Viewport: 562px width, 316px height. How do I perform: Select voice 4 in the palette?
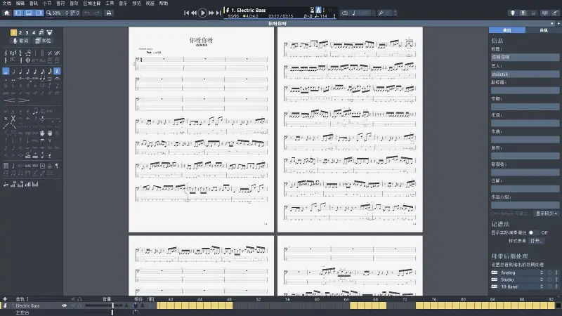34,32
